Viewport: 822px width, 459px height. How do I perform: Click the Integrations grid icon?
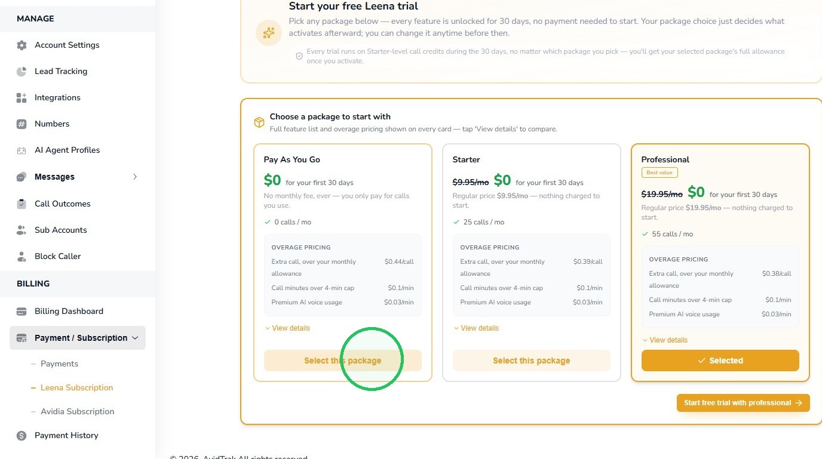[x=22, y=98]
